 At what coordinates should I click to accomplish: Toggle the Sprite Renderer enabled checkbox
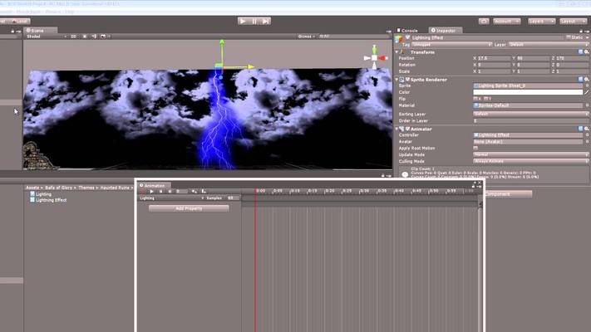click(407, 80)
